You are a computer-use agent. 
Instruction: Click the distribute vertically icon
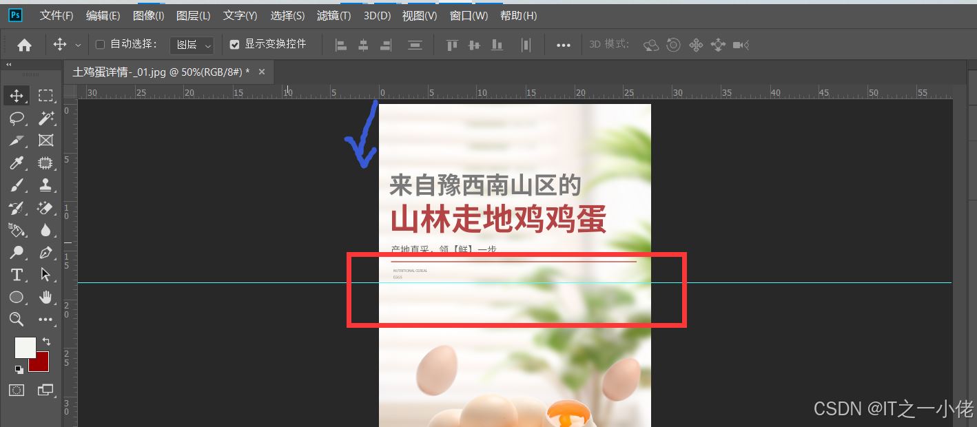415,45
